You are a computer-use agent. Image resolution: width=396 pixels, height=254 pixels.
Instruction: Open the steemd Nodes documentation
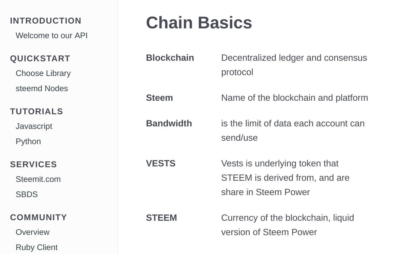point(42,88)
